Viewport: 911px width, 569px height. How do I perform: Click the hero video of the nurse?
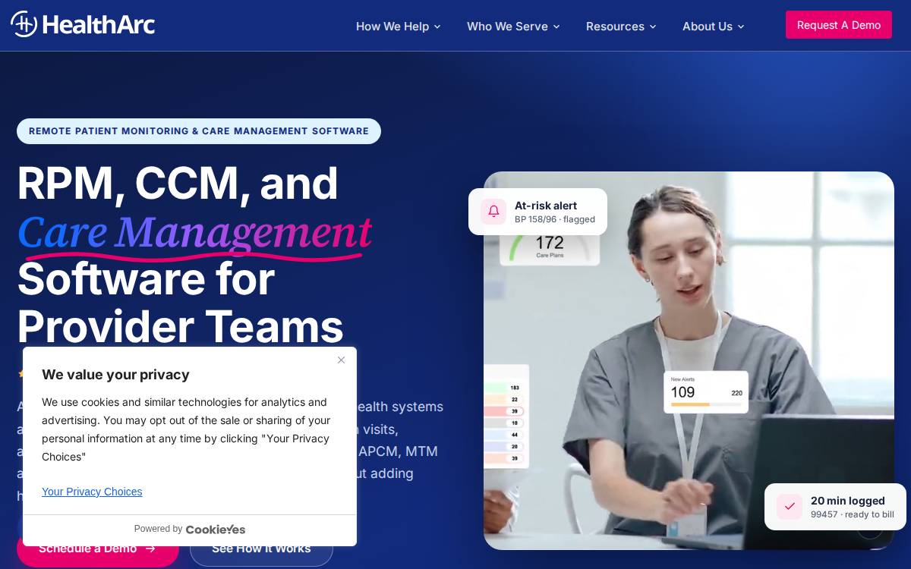point(689,360)
